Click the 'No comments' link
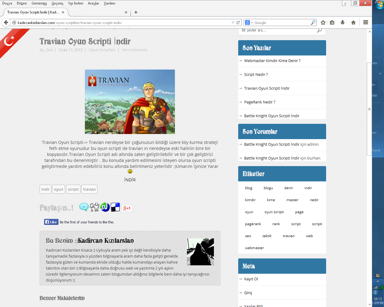This screenshot has width=384, height=307. click(x=135, y=50)
